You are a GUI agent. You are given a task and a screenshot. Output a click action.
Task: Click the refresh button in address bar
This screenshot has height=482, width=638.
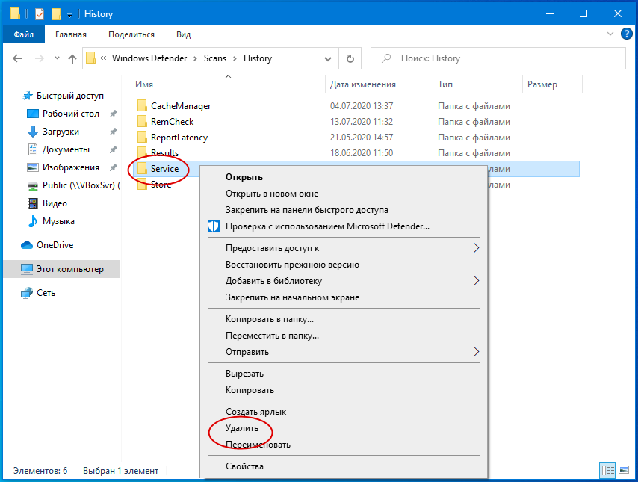pyautogui.click(x=350, y=58)
